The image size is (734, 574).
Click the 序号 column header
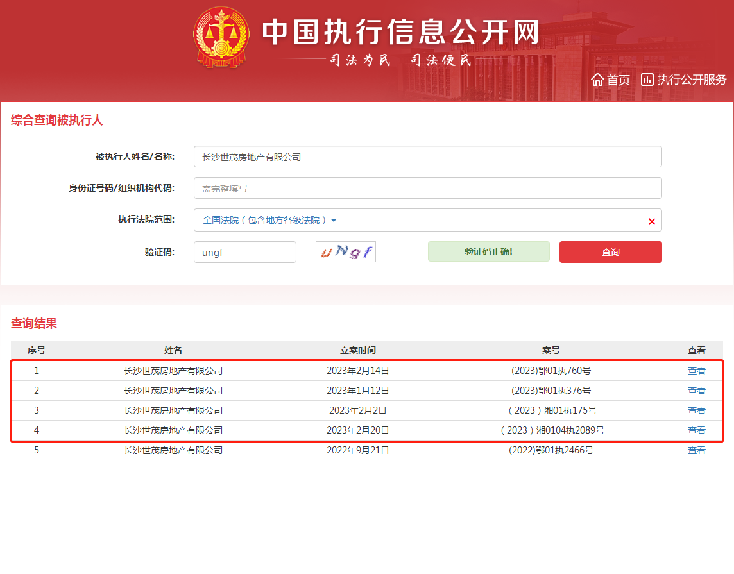point(37,350)
